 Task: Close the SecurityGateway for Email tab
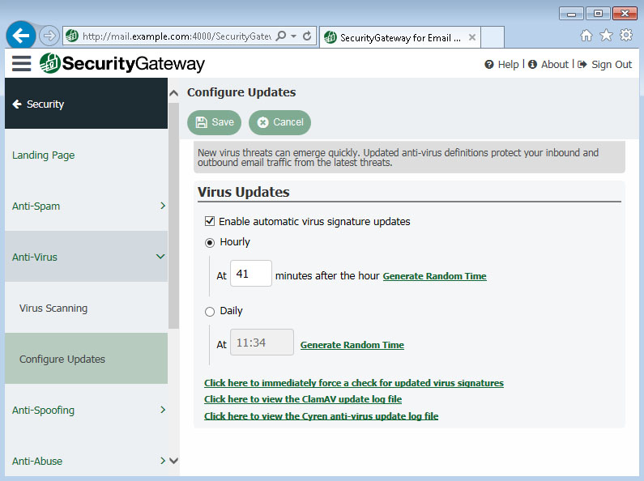[x=472, y=37]
